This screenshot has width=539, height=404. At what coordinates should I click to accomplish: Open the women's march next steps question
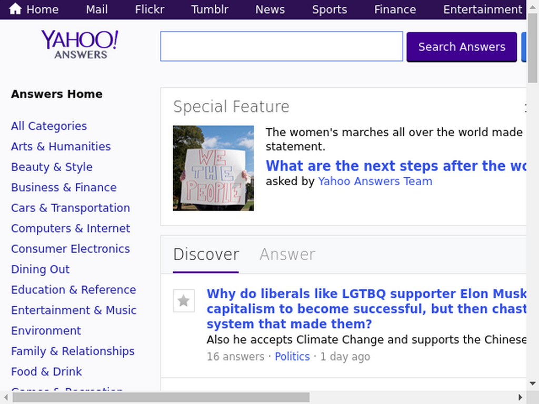click(x=396, y=166)
